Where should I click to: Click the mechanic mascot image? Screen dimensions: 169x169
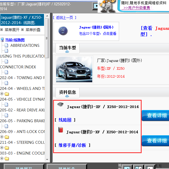(107, 6)
